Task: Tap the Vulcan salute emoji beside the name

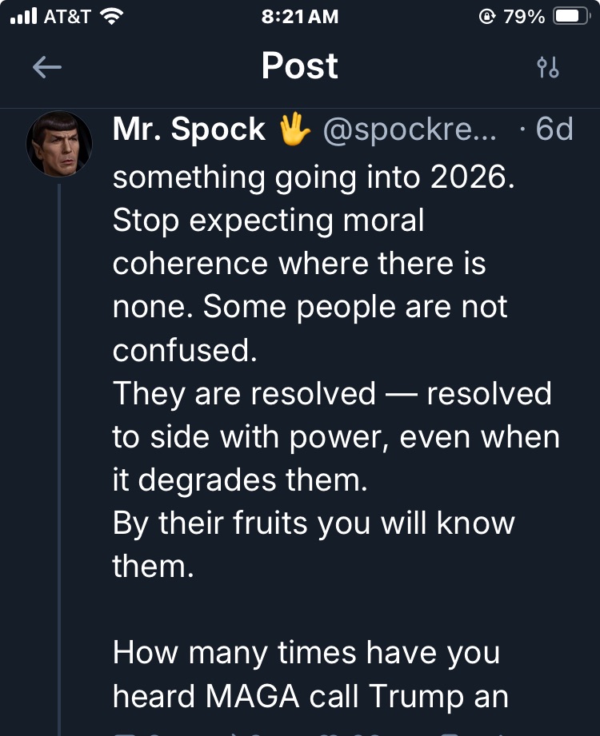Action: pyautogui.click(x=294, y=129)
